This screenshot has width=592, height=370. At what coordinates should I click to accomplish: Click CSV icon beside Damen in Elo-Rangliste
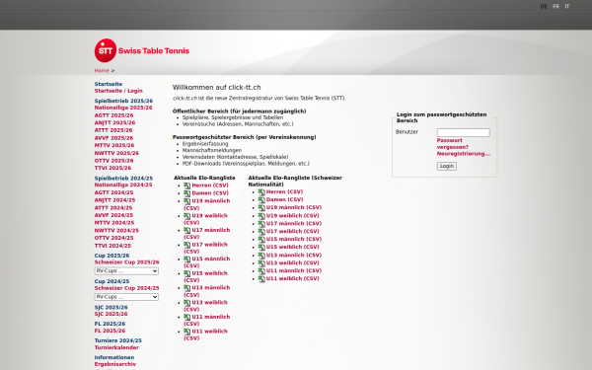pyautogui.click(x=186, y=193)
